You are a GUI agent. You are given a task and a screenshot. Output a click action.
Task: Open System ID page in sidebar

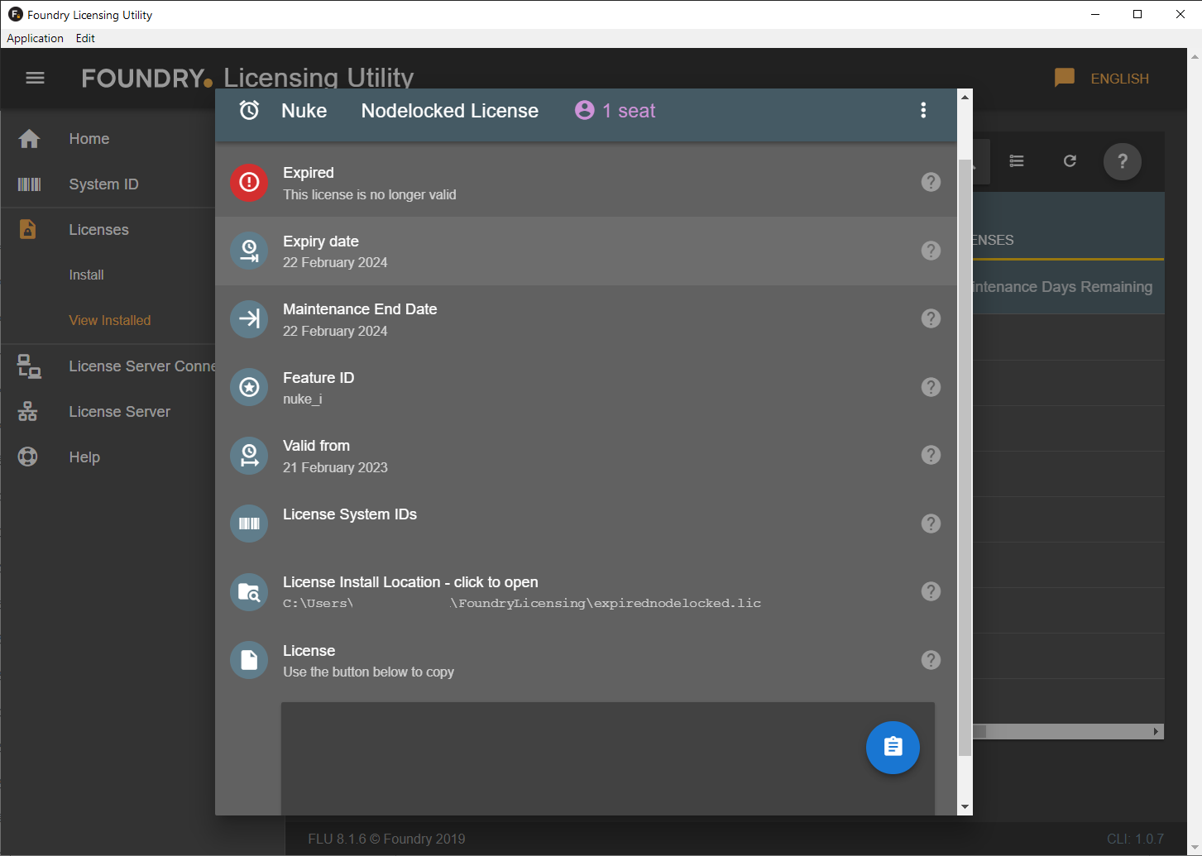point(103,184)
